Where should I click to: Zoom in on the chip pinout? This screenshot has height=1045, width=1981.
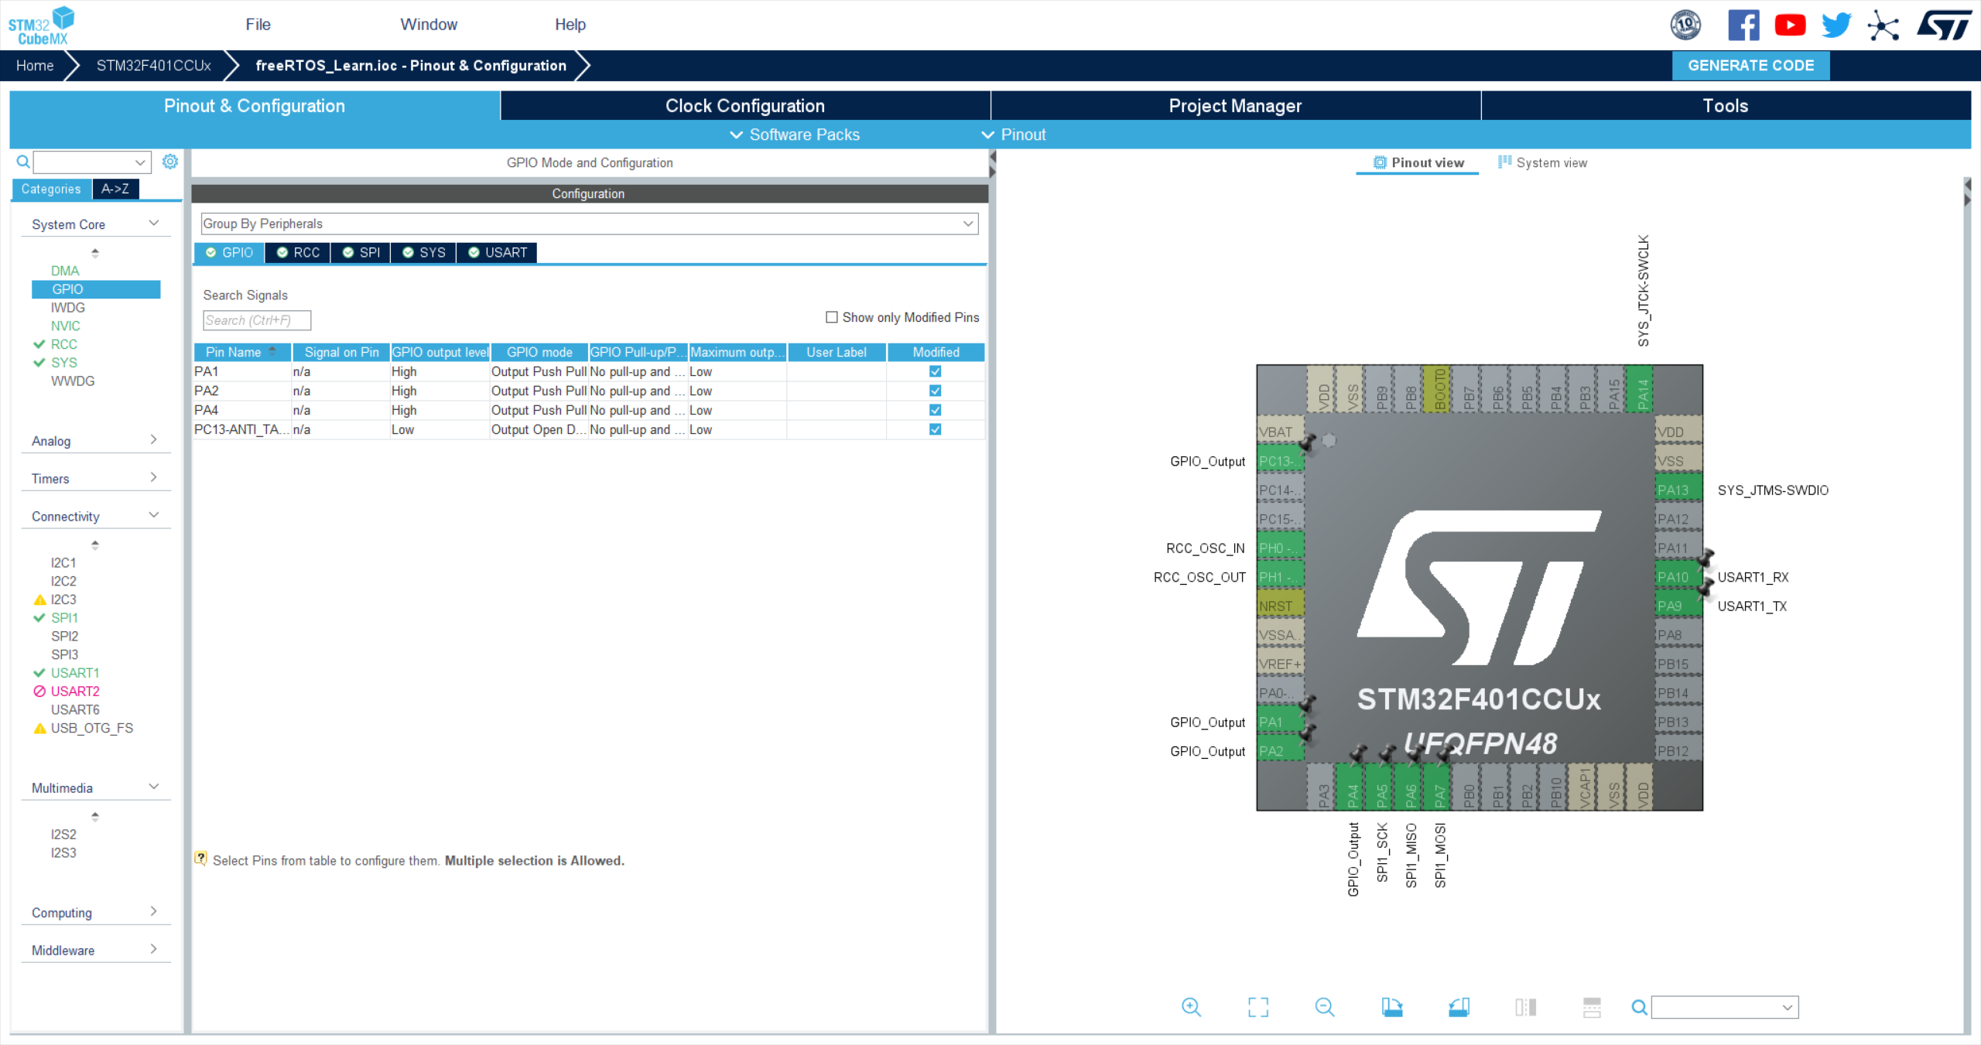1191,1007
